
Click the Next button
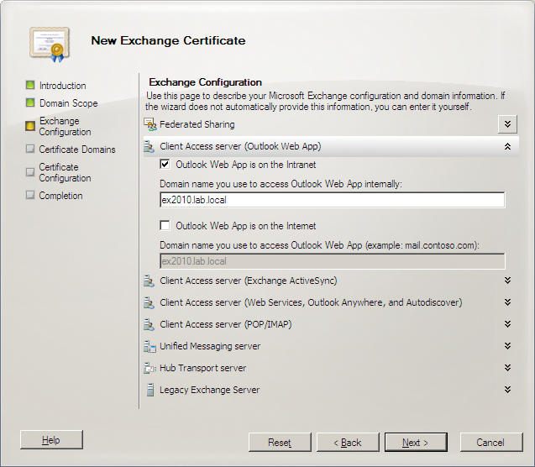(415, 443)
